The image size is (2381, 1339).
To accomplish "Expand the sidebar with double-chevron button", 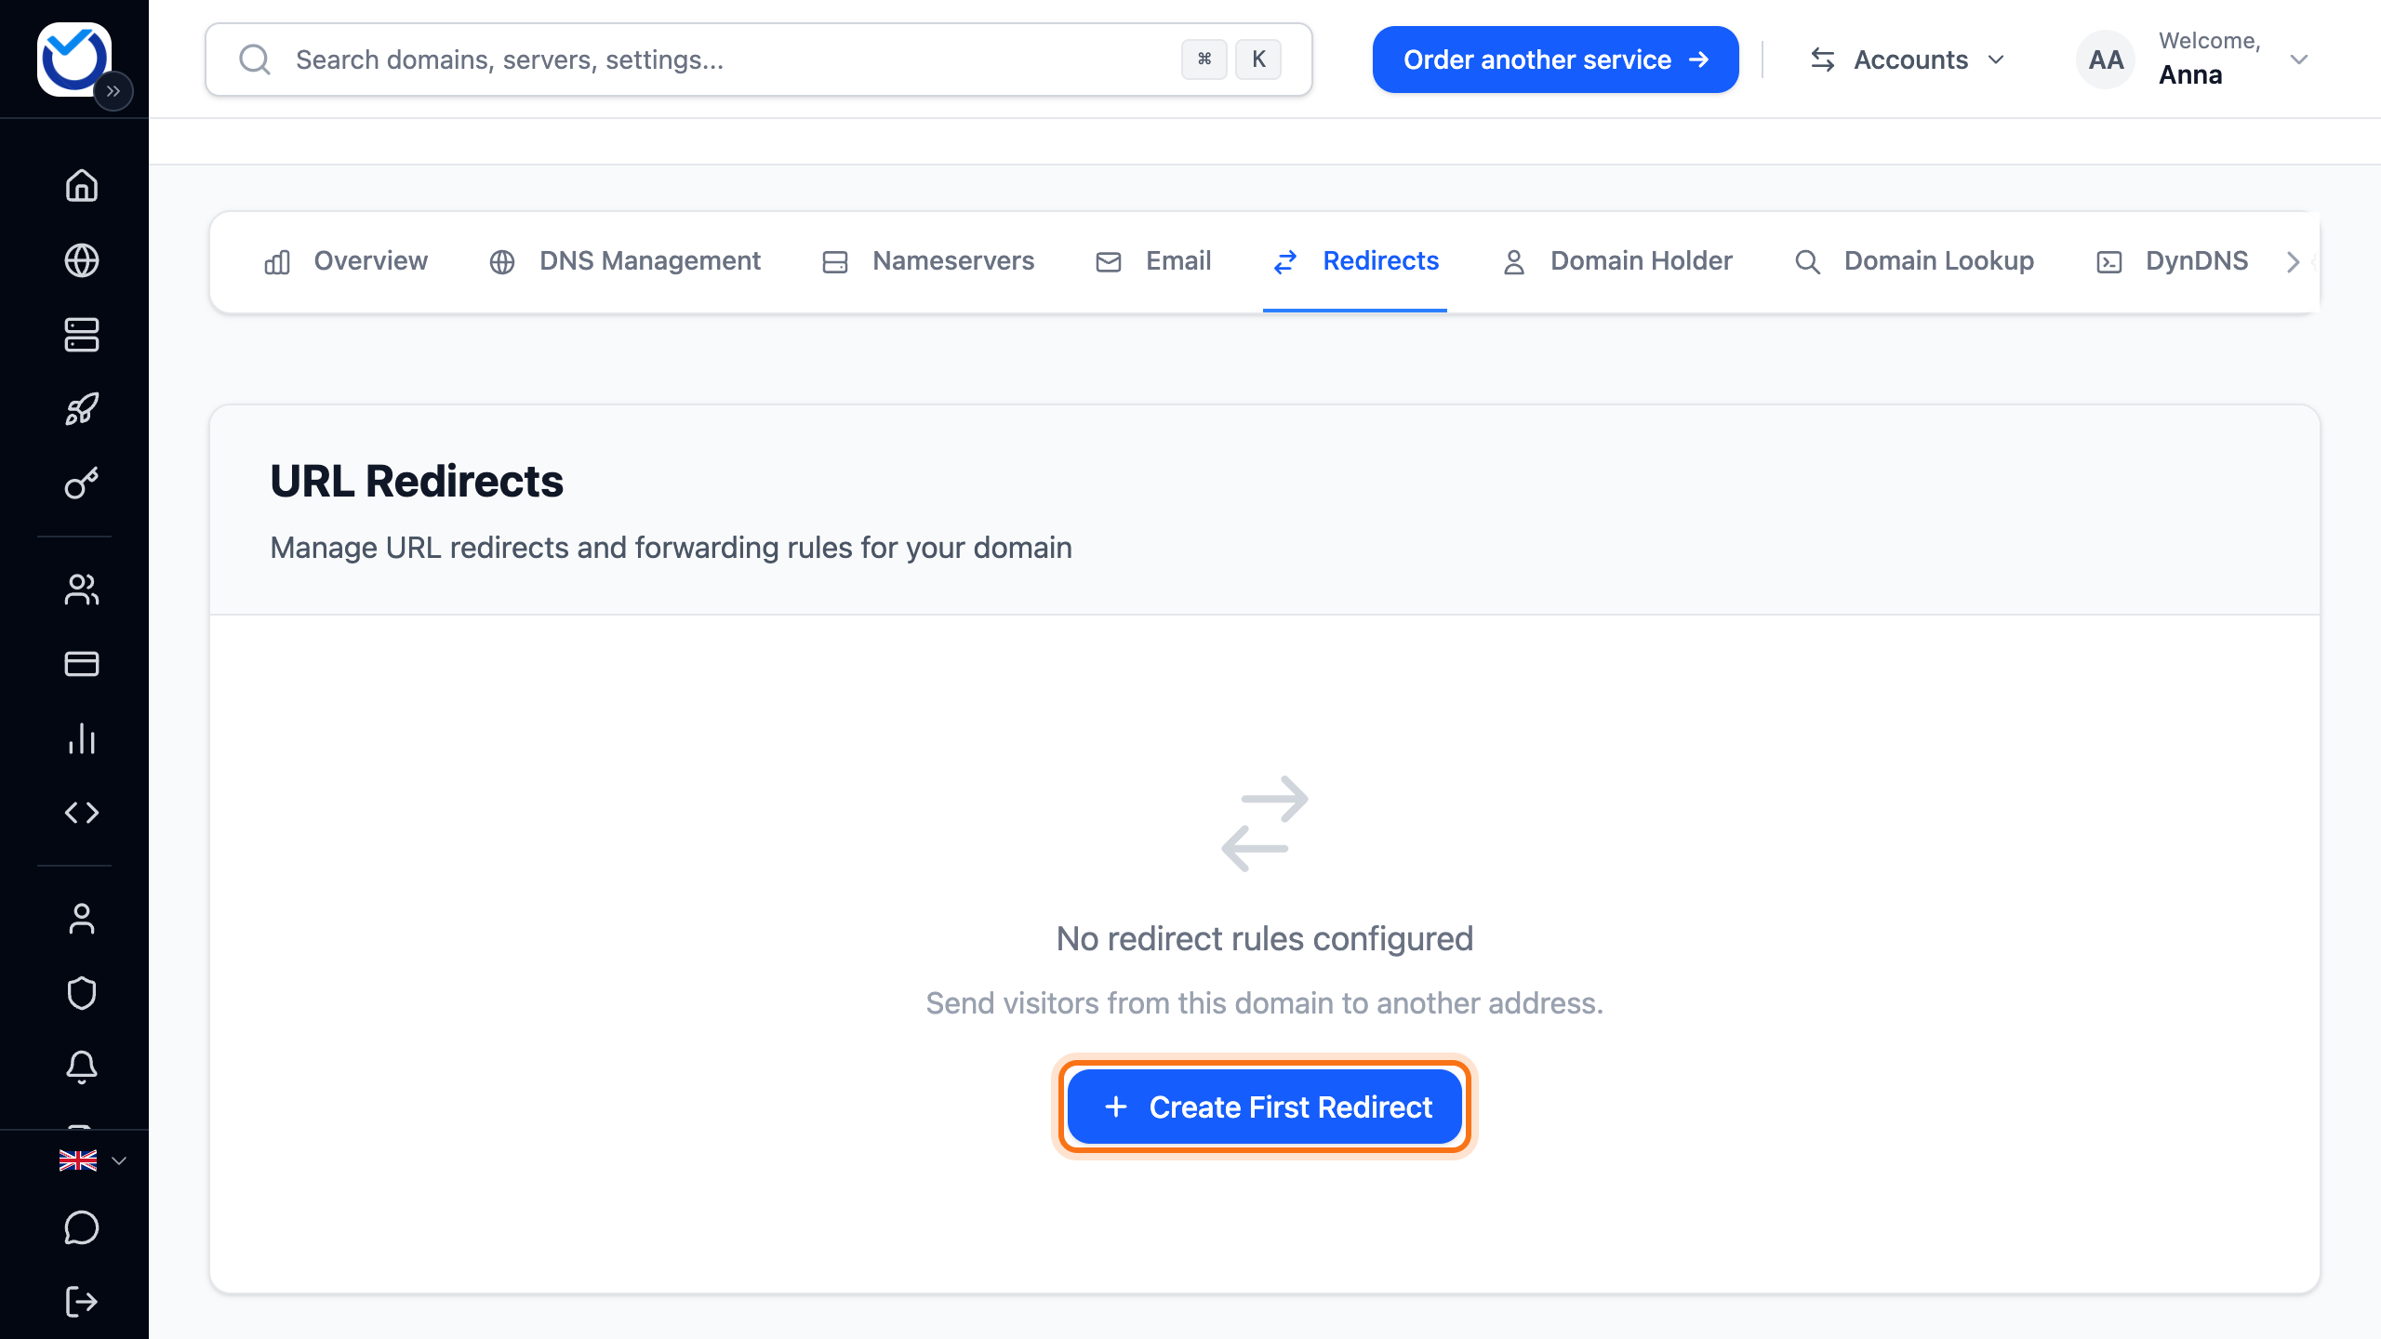I will tap(113, 91).
